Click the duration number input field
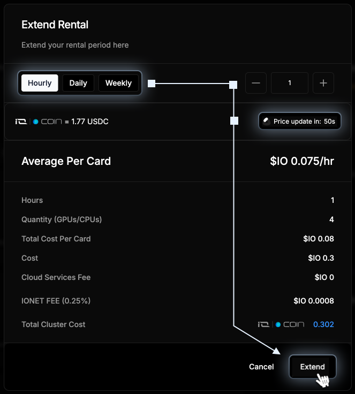355x394 pixels. (x=290, y=83)
